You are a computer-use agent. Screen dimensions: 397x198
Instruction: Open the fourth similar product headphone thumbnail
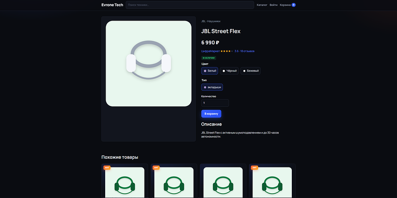272,182
